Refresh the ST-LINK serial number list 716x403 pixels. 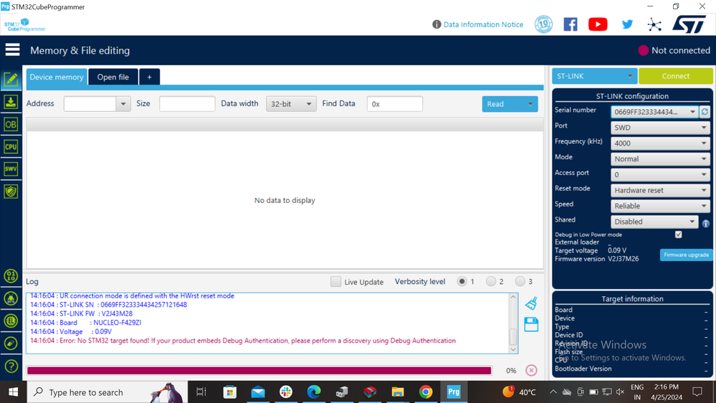click(705, 112)
